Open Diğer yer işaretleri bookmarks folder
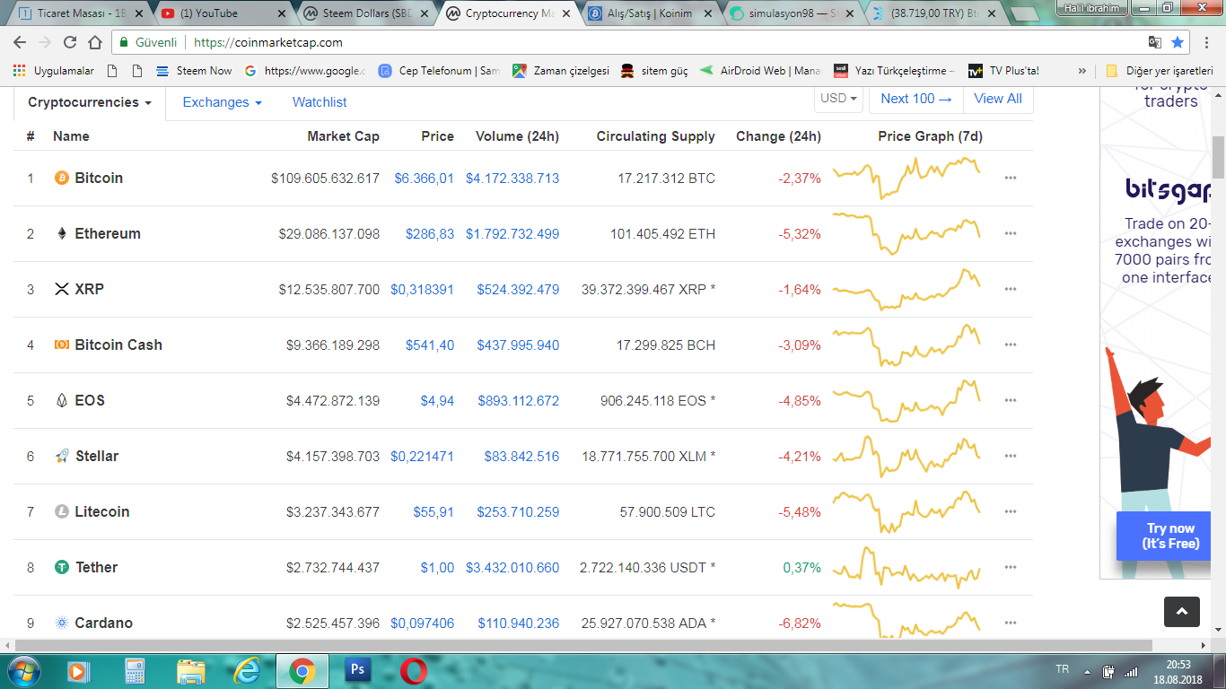The image size is (1226, 689). click(1160, 71)
